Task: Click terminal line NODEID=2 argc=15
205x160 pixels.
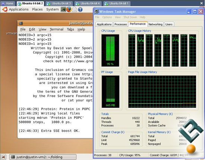Action: pos(35,40)
